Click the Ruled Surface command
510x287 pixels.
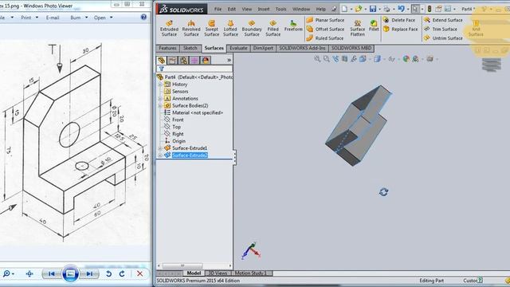[x=325, y=38]
